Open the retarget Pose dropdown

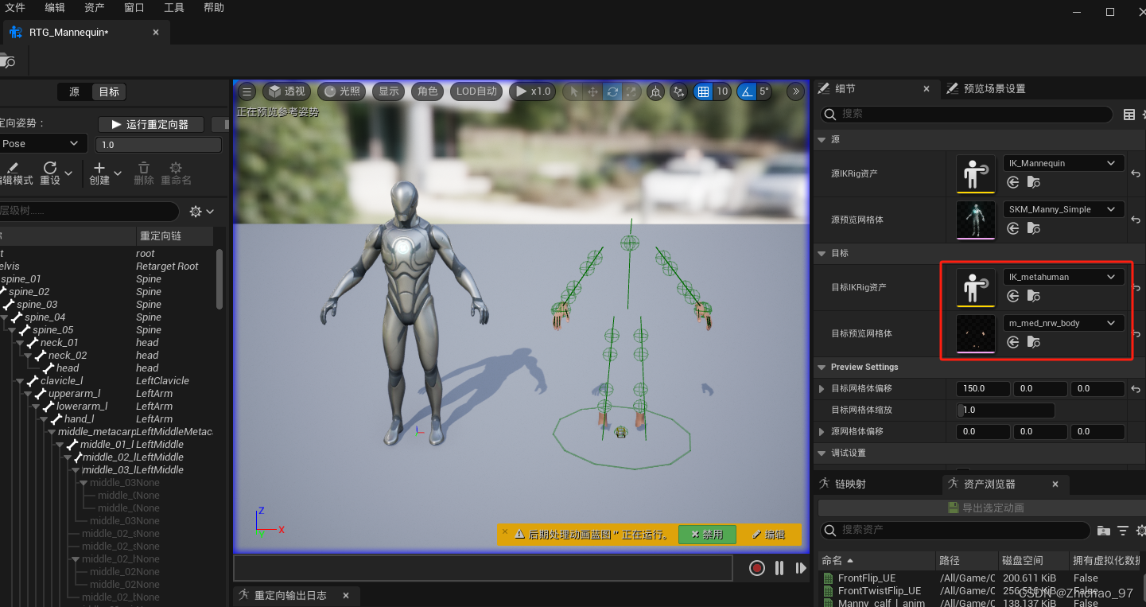click(x=42, y=144)
